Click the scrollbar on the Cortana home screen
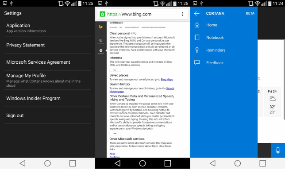Viewport: 285px width, 169px height. pyautogui.click(x=284, y=80)
